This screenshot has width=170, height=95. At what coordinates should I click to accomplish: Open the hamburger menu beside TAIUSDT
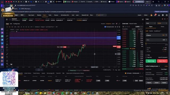pos(7,20)
